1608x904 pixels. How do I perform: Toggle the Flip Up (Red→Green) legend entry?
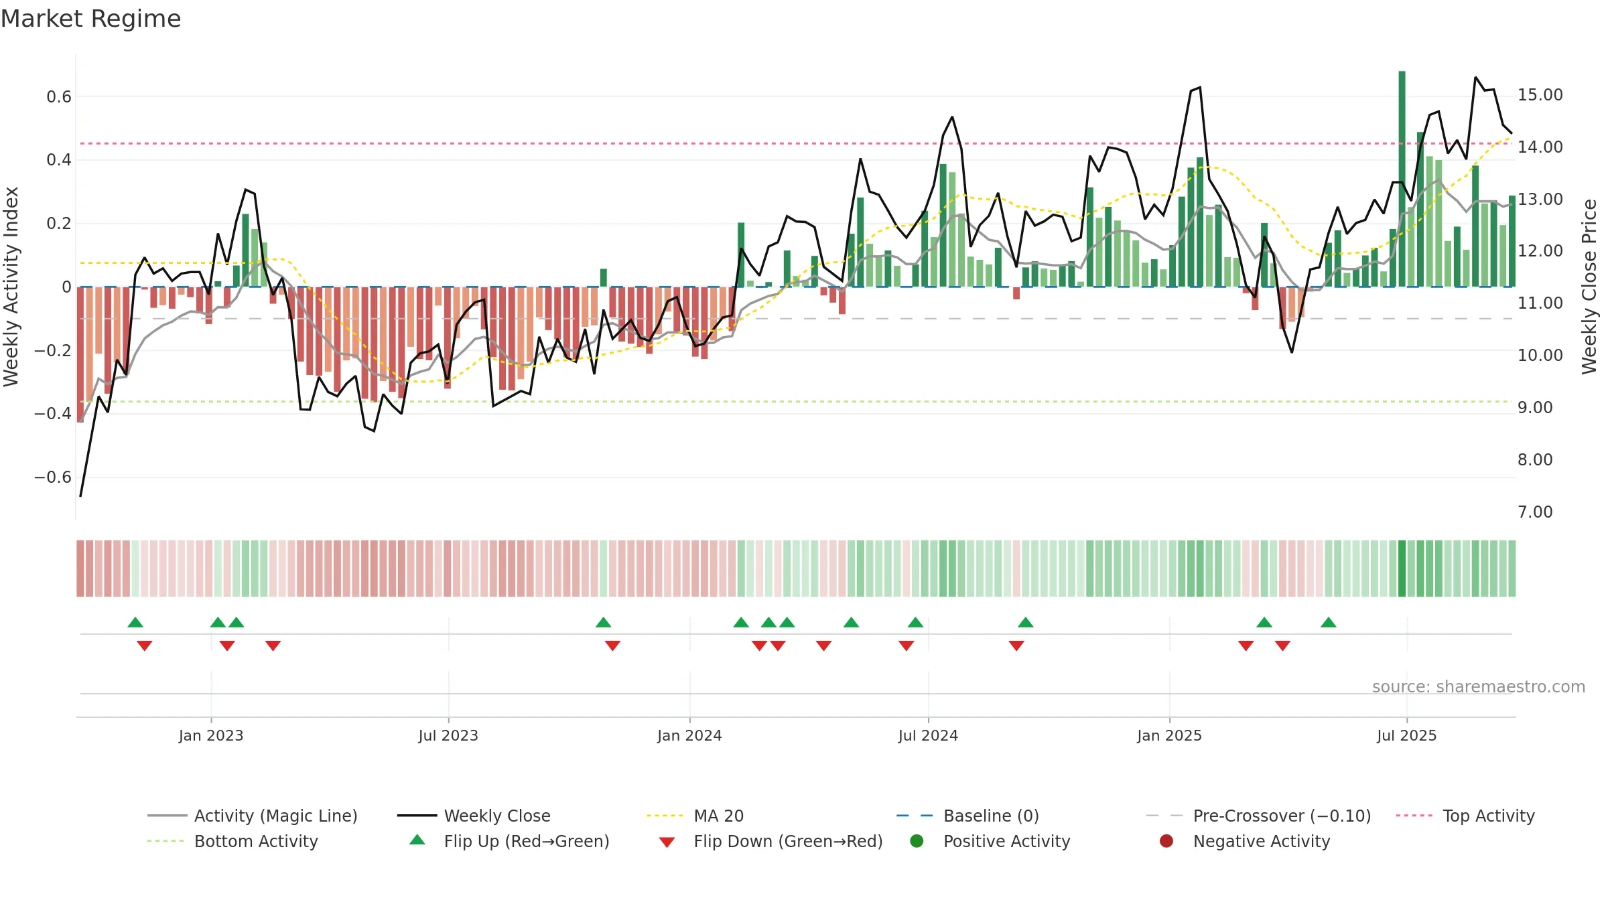pos(509,841)
